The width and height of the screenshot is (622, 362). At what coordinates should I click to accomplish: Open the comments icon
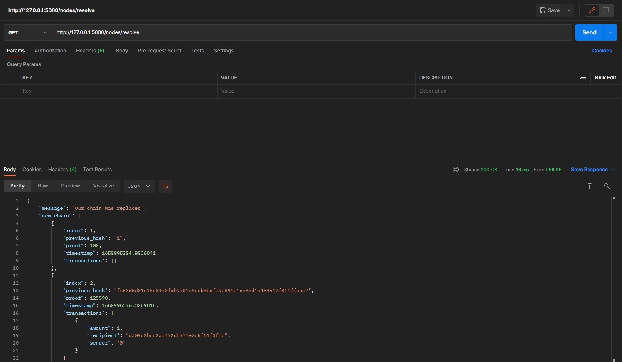click(x=606, y=10)
